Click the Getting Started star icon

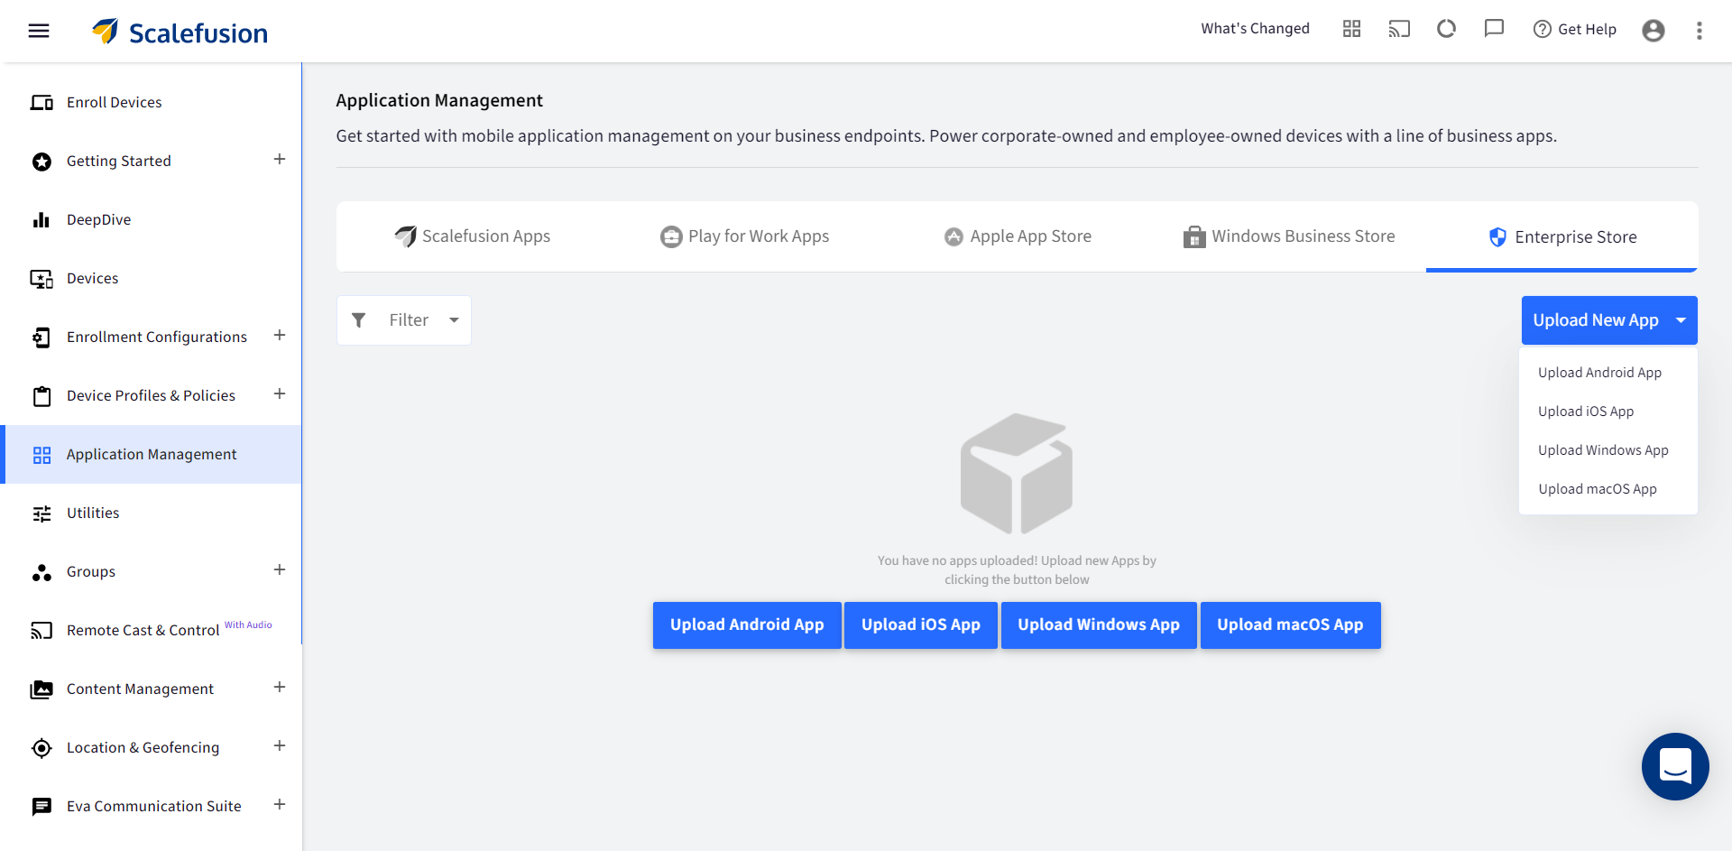click(41, 162)
